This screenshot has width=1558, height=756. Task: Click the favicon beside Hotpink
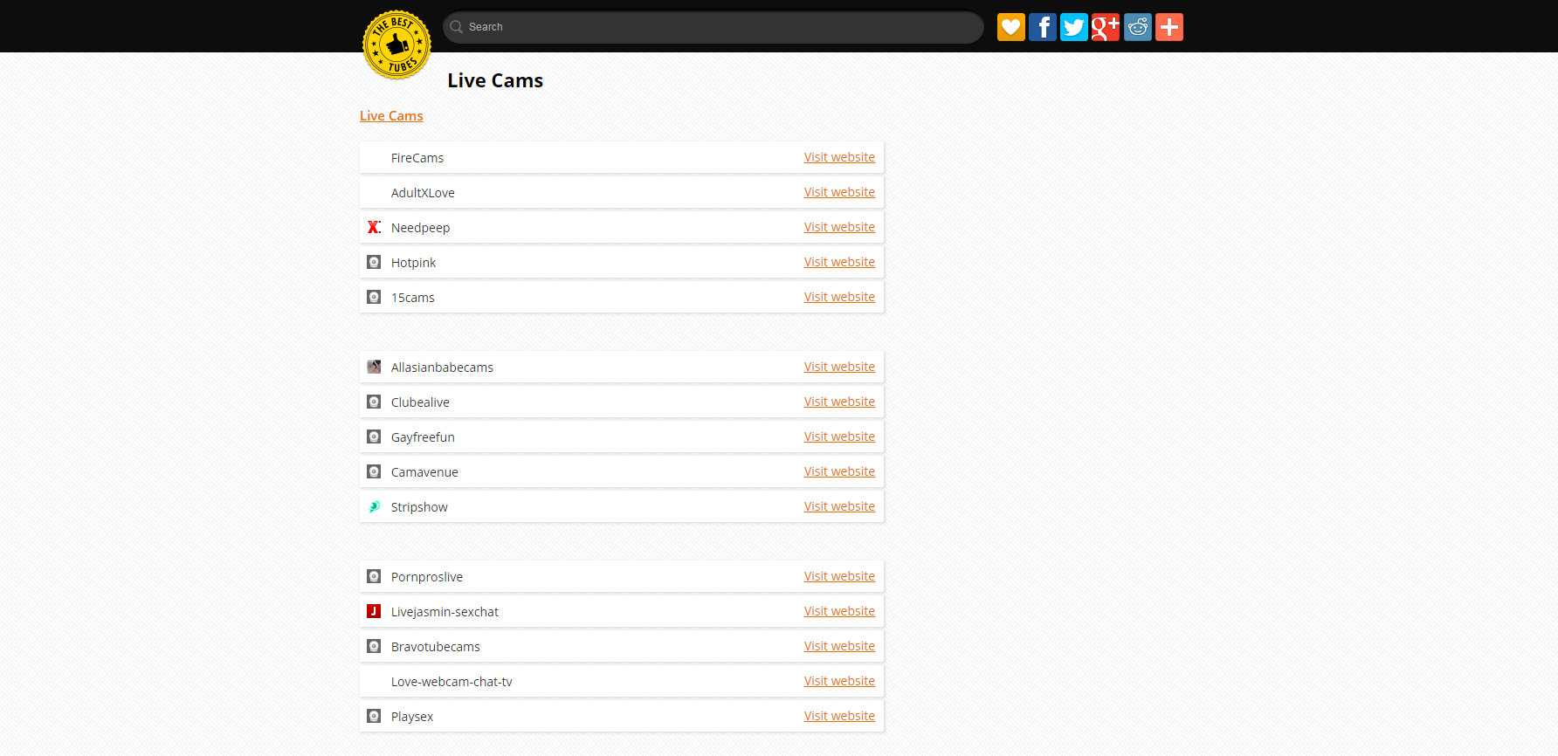[374, 262]
